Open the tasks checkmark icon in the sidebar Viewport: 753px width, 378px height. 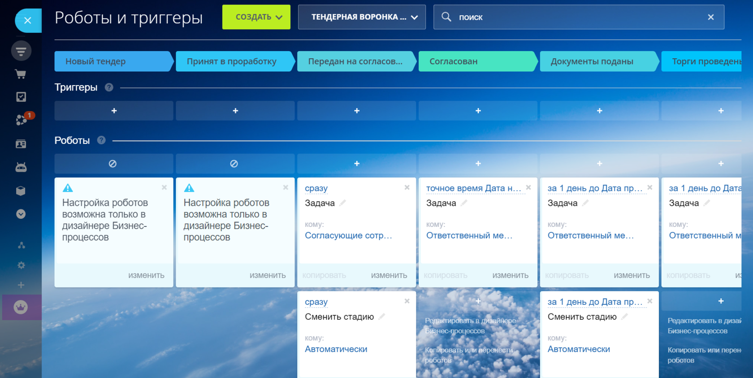point(21,97)
